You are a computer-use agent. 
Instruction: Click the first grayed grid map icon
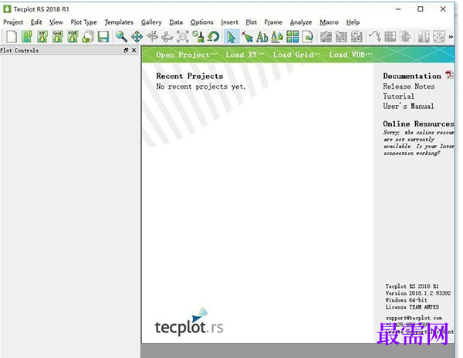(x=326, y=37)
